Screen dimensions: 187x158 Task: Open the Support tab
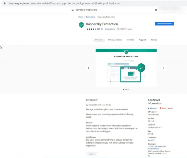[x=142, y=40]
